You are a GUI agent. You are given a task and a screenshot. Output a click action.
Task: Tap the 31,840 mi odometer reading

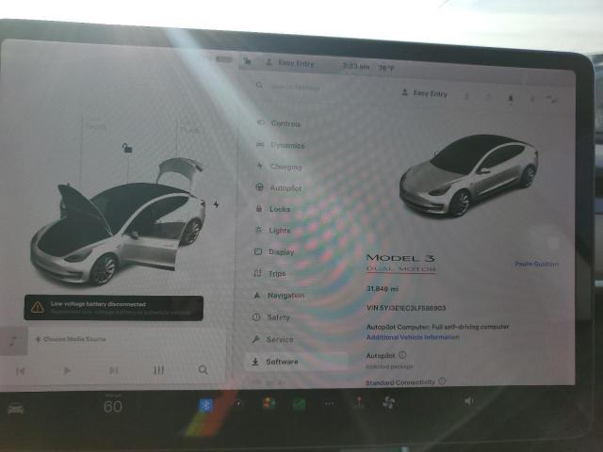click(383, 289)
